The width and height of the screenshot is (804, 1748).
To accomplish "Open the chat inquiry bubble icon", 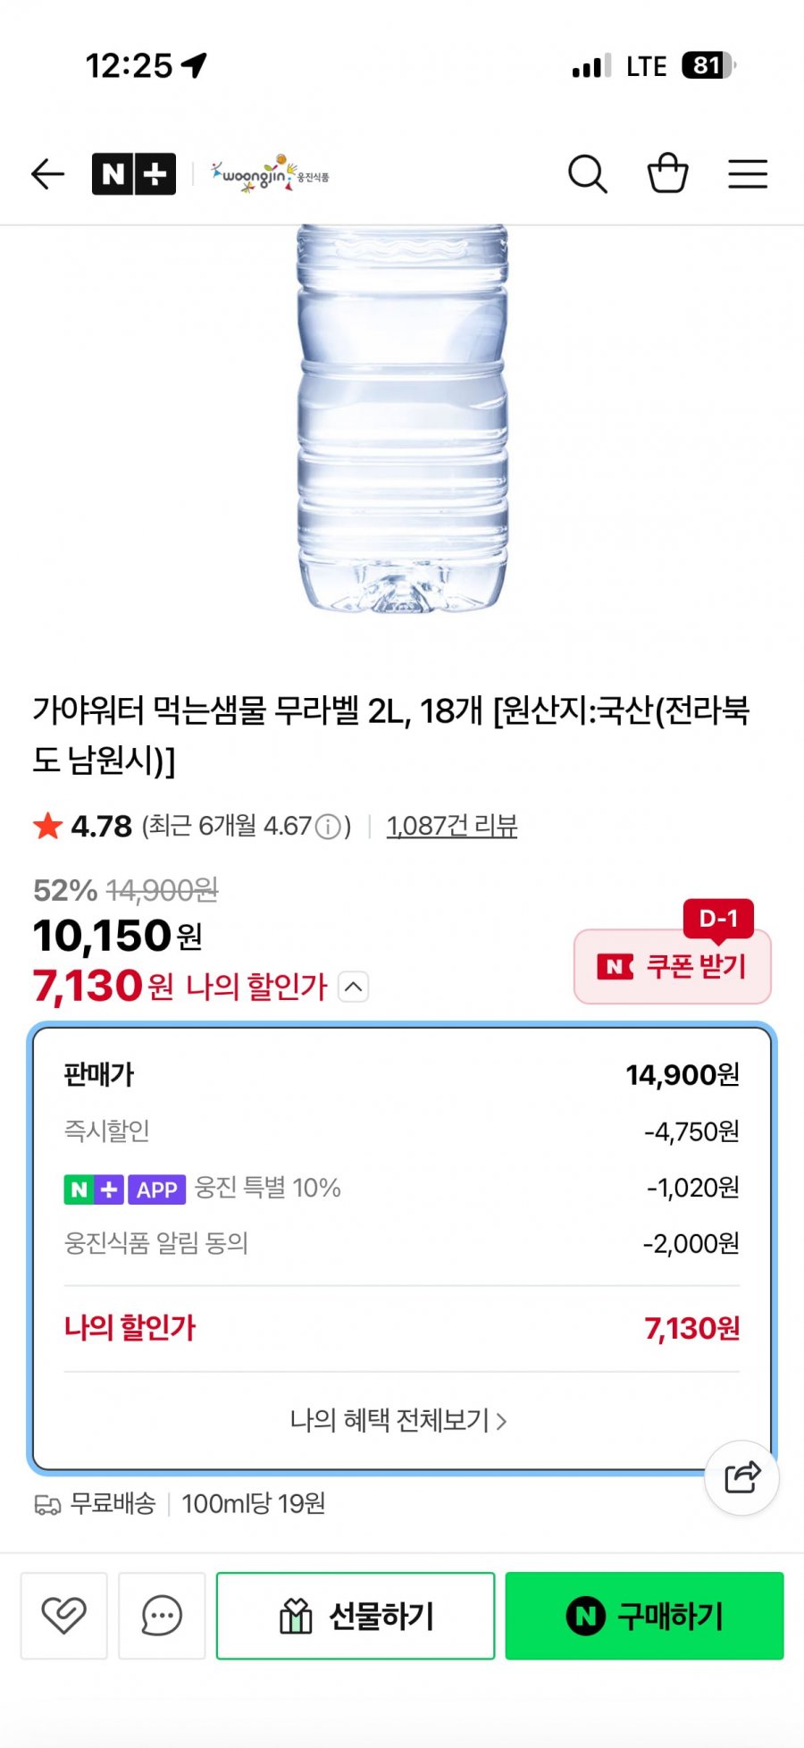I will point(162,1616).
